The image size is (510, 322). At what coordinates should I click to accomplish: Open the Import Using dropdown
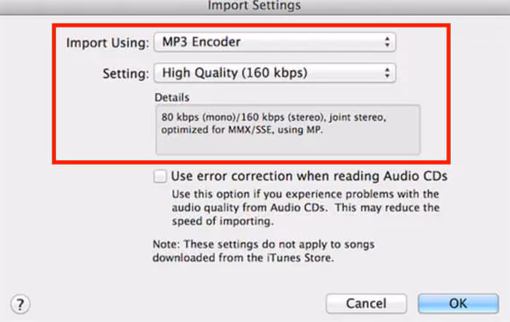pyautogui.click(x=274, y=42)
